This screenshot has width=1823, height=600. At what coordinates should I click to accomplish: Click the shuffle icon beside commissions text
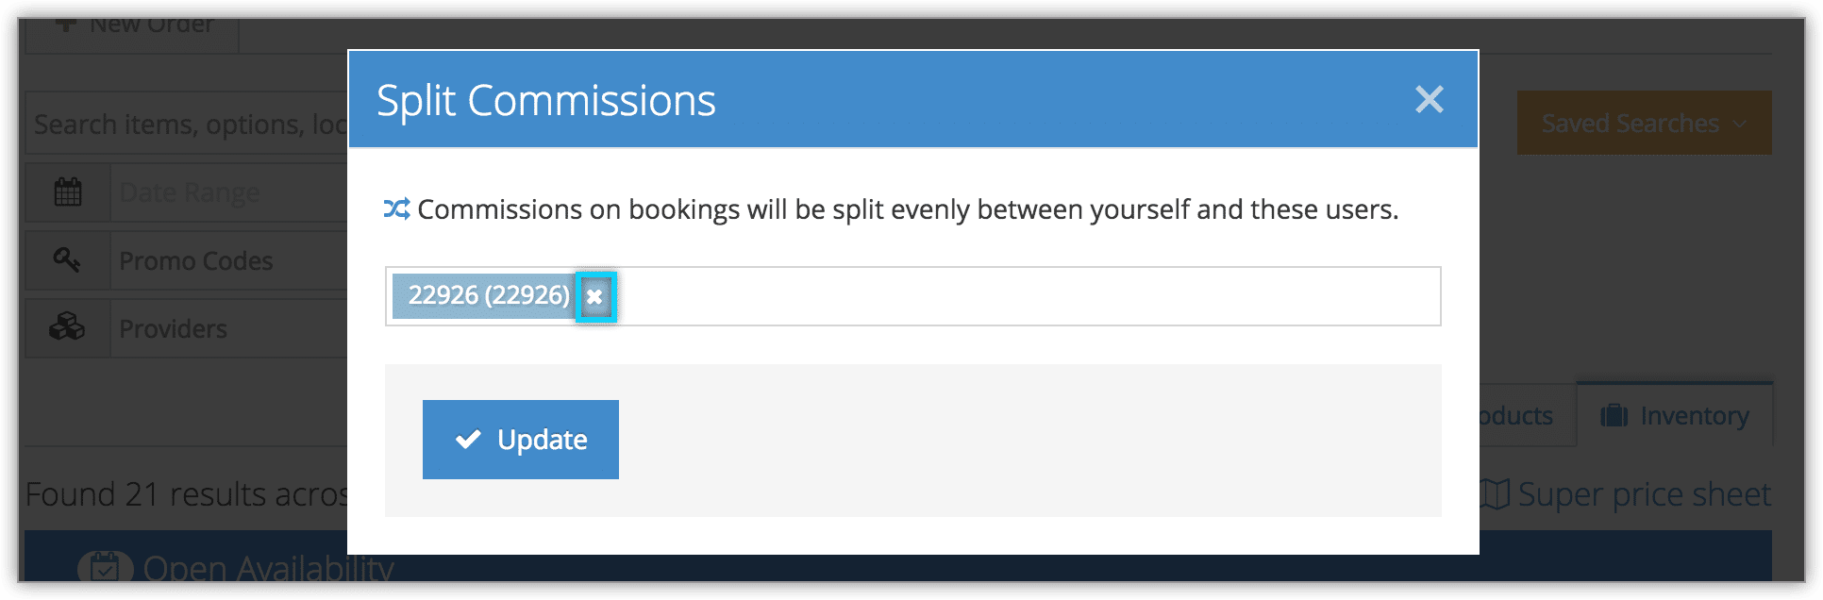(397, 208)
